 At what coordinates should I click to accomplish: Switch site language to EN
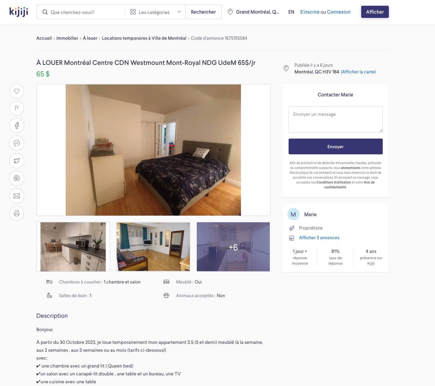pos(291,12)
